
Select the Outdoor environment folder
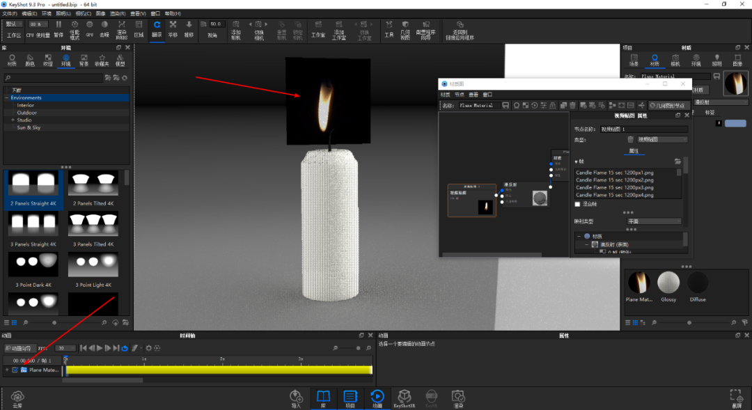coord(27,113)
